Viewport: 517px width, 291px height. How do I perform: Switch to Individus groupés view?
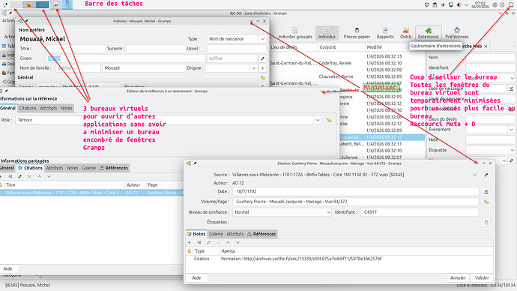pyautogui.click(x=295, y=33)
